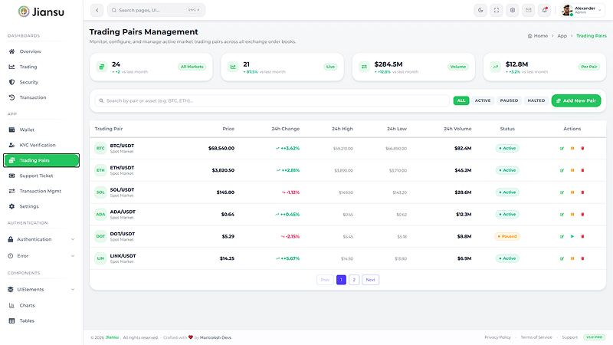This screenshot has width=613, height=345.
Task: Open the mail inbox icon
Action: [x=529, y=10]
